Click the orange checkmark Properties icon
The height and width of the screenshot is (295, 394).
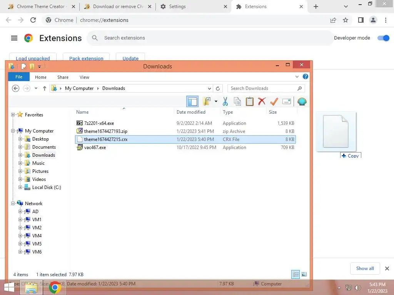coord(274,101)
